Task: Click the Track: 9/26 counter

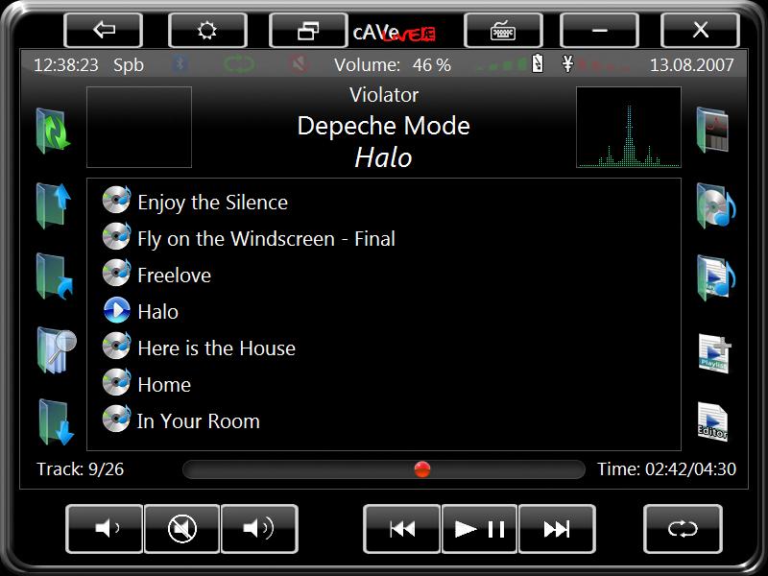Action: tap(81, 469)
